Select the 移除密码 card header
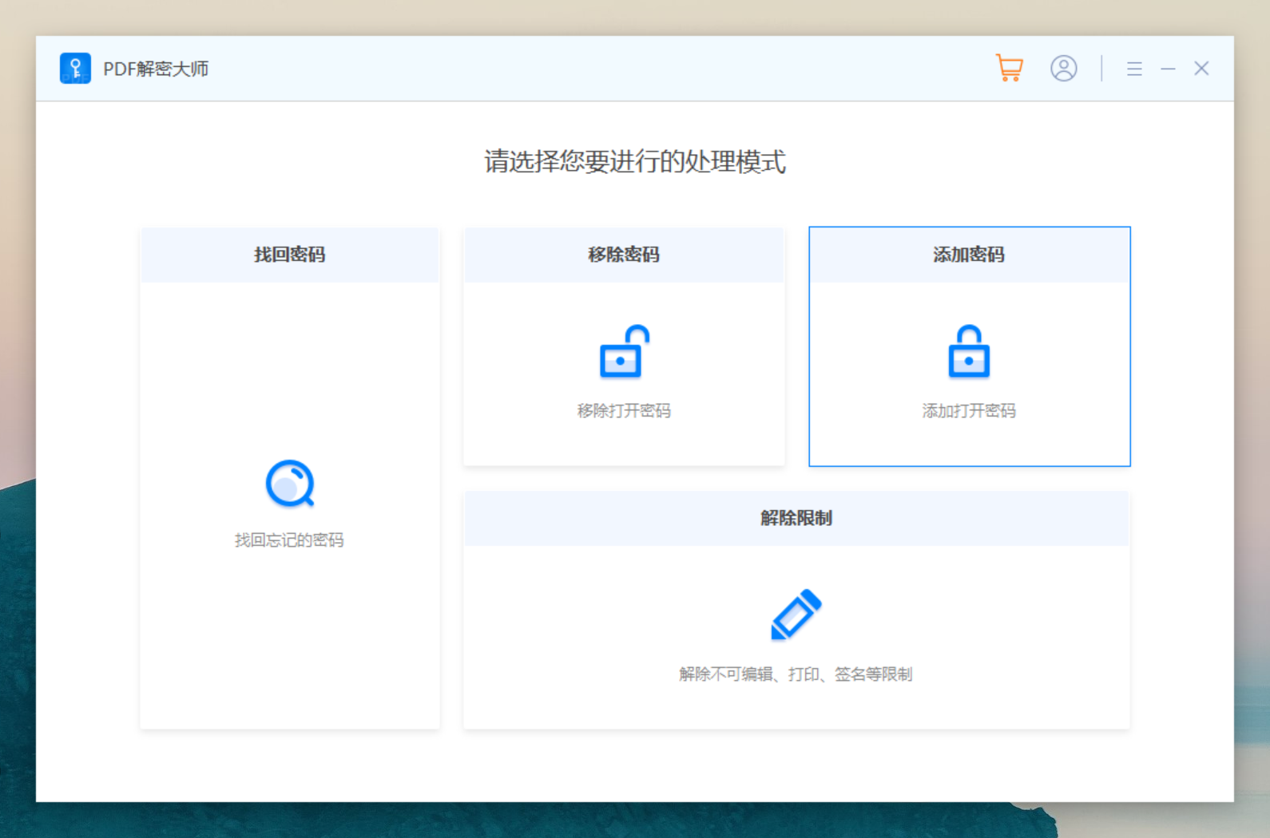Viewport: 1270px width, 838px height. (624, 255)
